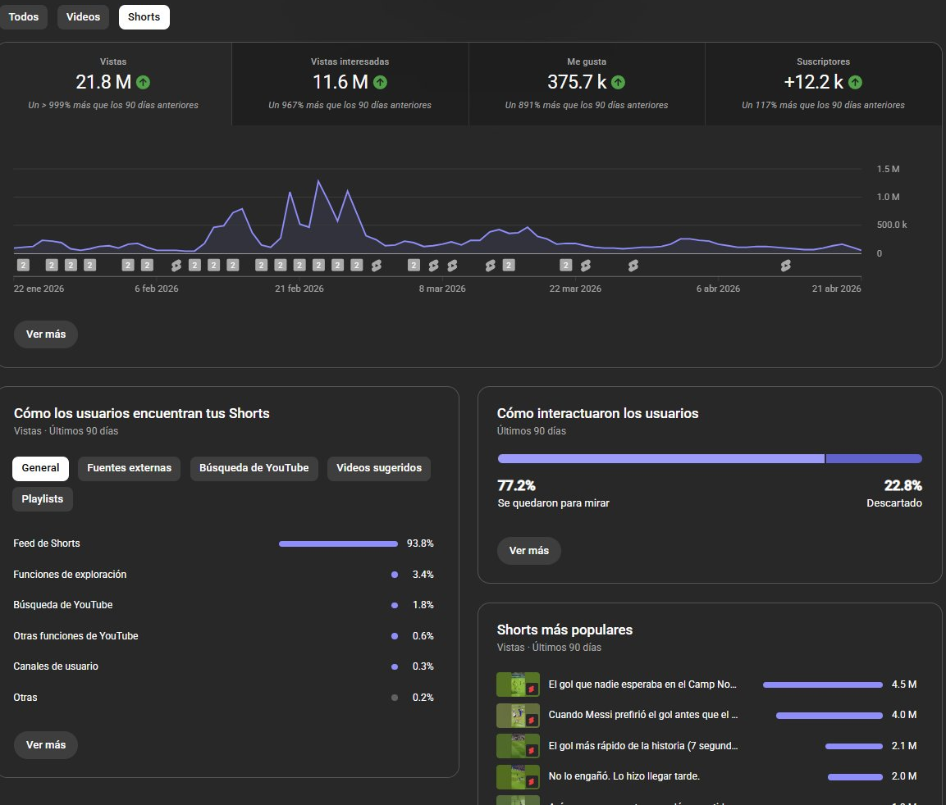Screen dimensions: 946x805
Task: Click the green arrow next to 11.6 M
Action: tap(381, 82)
